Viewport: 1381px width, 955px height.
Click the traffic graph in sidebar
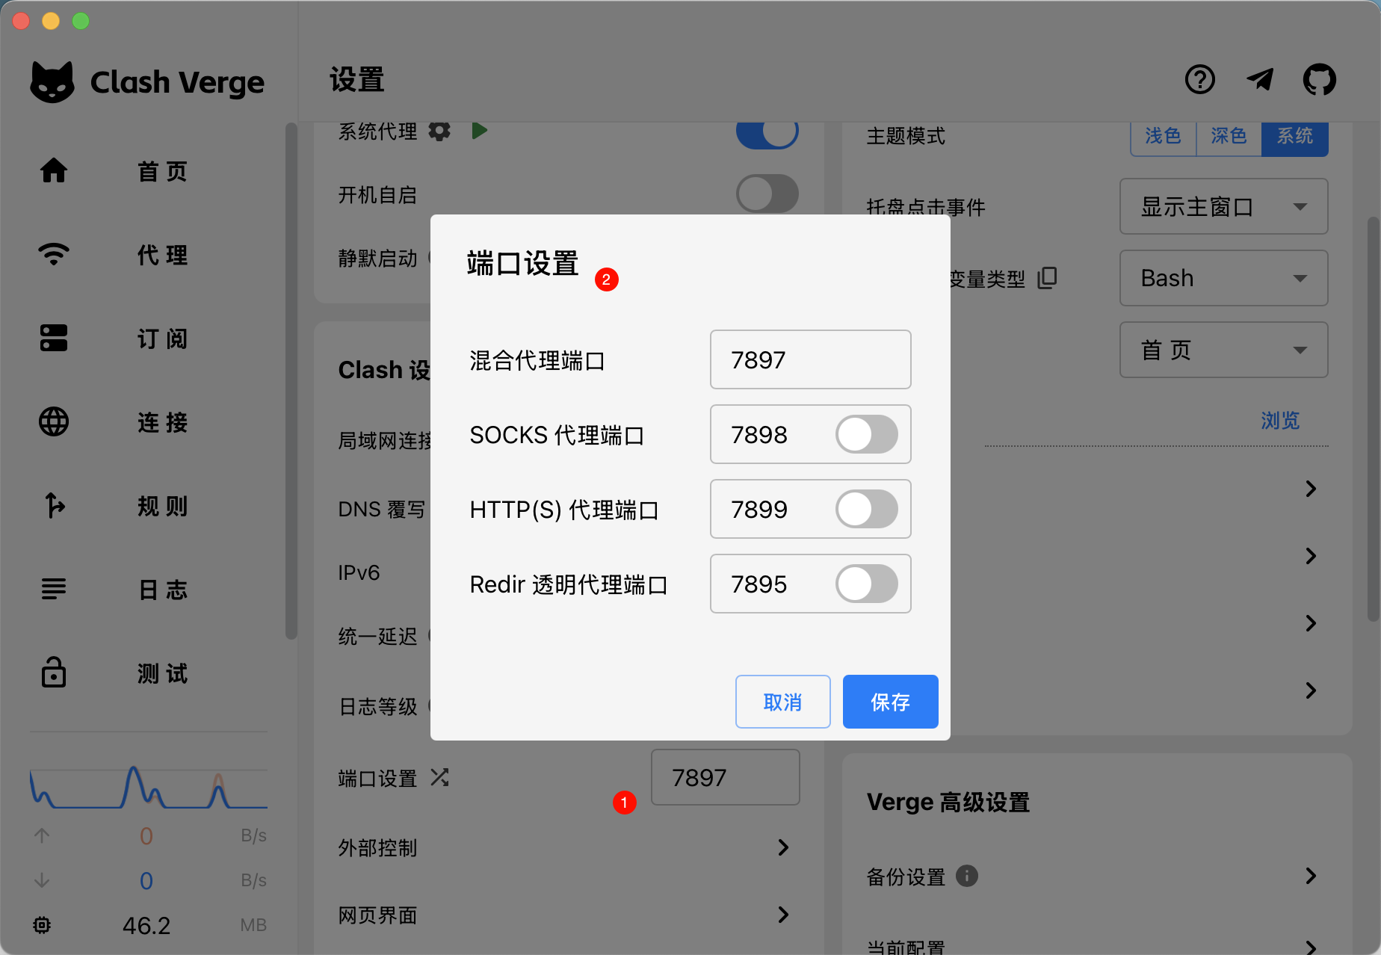click(148, 788)
